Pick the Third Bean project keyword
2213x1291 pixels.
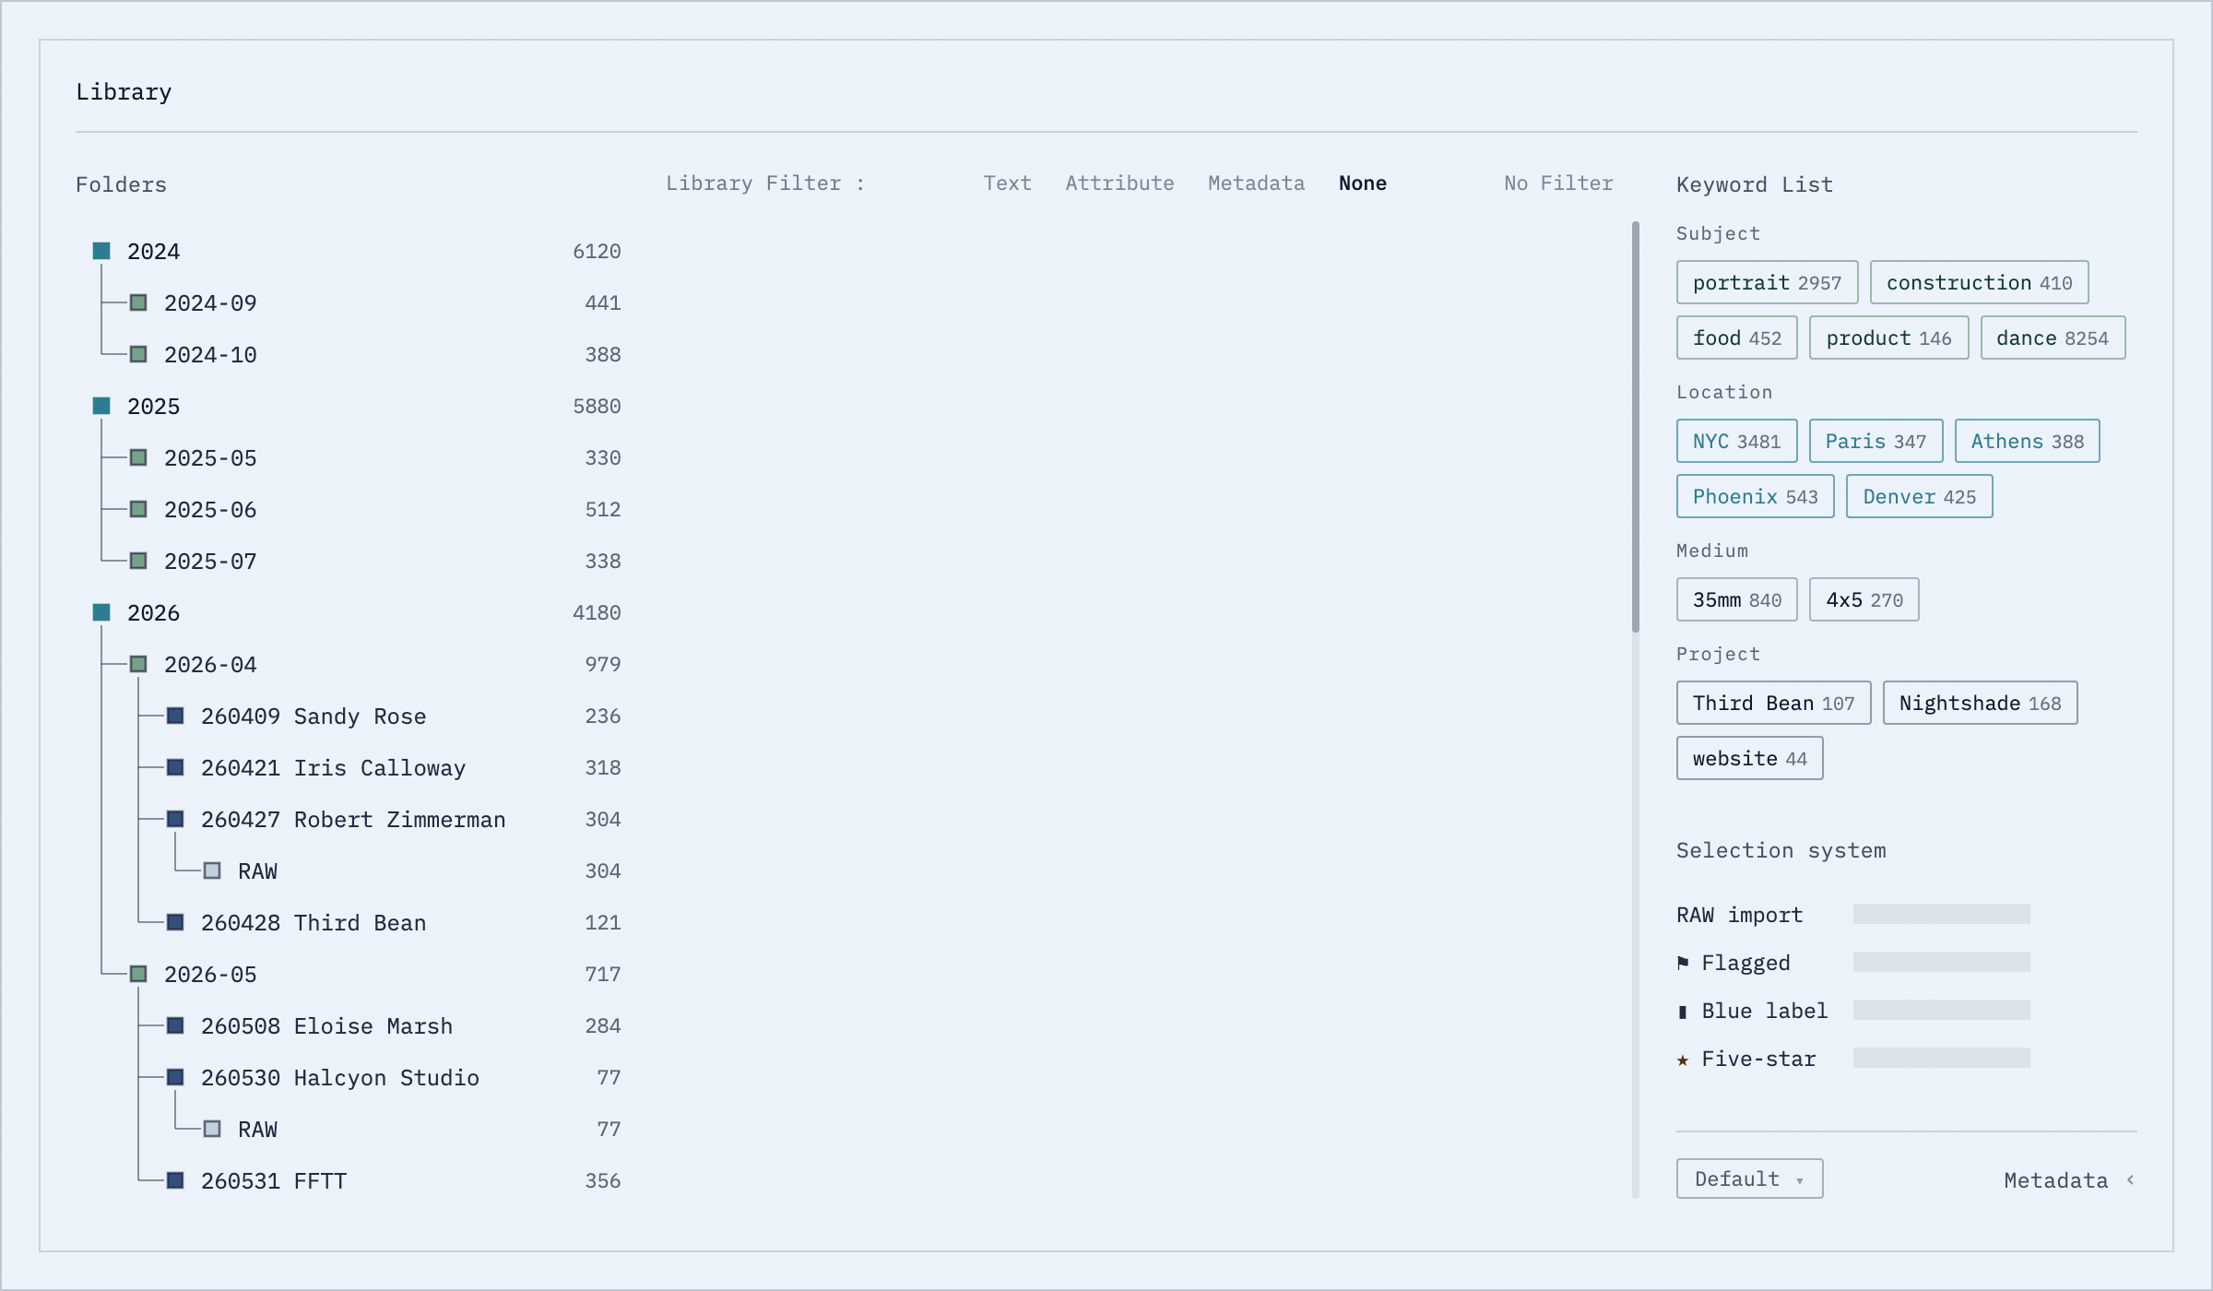pos(1774,703)
